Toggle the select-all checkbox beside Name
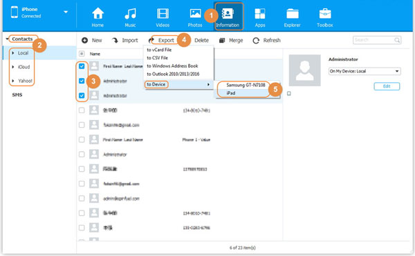The height and width of the screenshot is (256, 415). 82,54
